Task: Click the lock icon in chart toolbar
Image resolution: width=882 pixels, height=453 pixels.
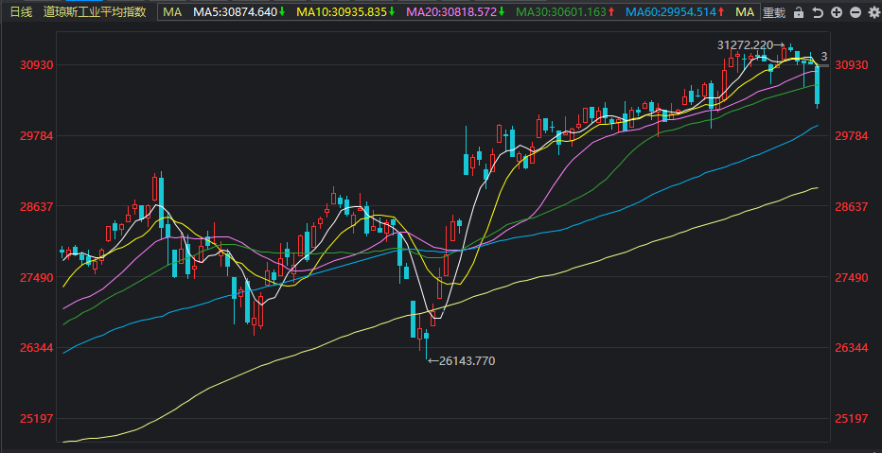Action: 798,12
